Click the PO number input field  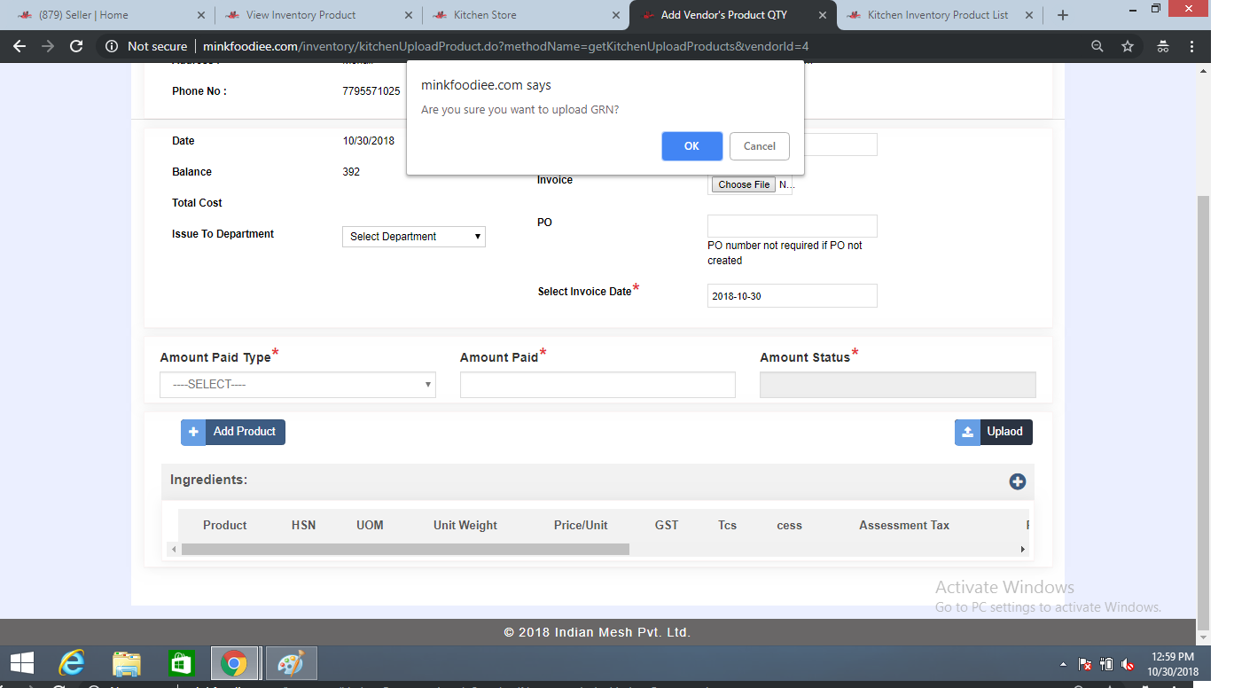click(793, 226)
